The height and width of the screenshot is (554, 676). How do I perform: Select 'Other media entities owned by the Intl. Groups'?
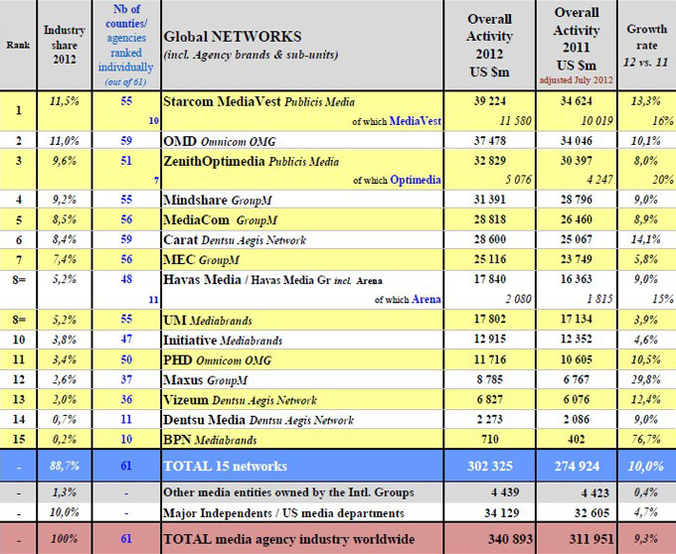point(288,492)
